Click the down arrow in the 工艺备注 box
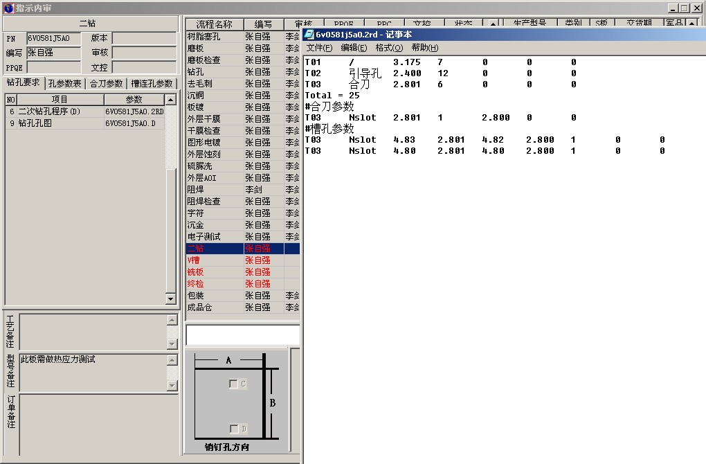706x464 pixels. tap(172, 344)
